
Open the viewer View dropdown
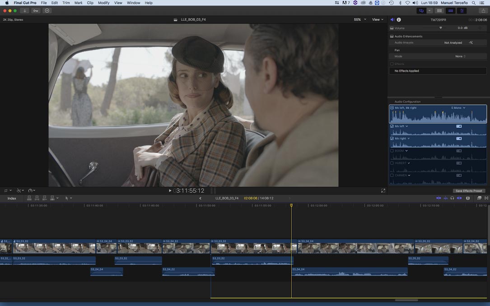tap(378, 19)
